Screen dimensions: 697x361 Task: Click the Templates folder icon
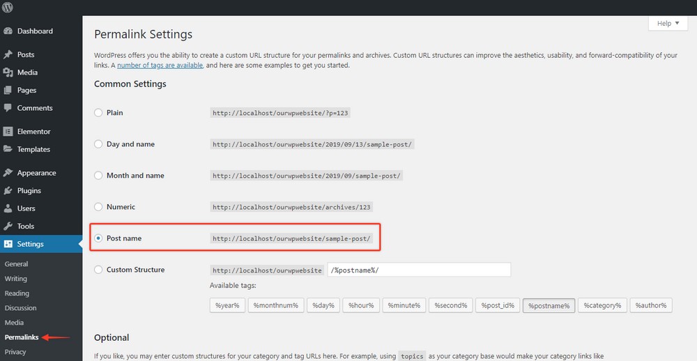click(x=8, y=149)
